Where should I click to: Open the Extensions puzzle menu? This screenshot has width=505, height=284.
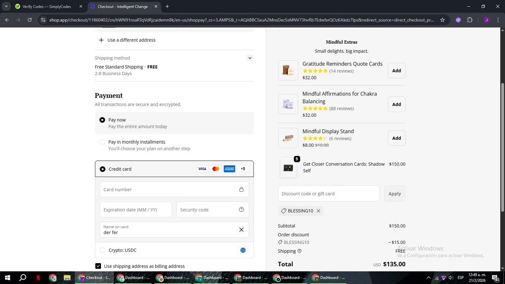point(470,20)
